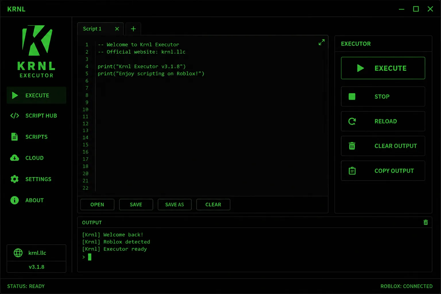This screenshot has height=294, width=441.
Task: Click the STATUS: READY status bar text
Action: pyautogui.click(x=26, y=286)
